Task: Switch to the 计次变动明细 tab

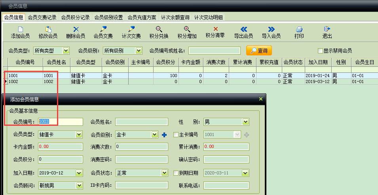Action: coord(209,17)
